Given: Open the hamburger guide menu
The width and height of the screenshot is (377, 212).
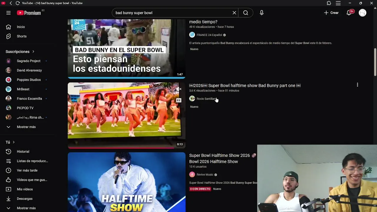Looking at the screenshot, I should tap(8, 13).
